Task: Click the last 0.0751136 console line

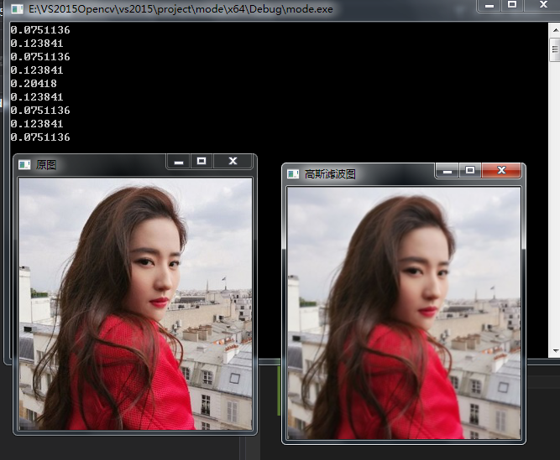Action: [x=40, y=137]
